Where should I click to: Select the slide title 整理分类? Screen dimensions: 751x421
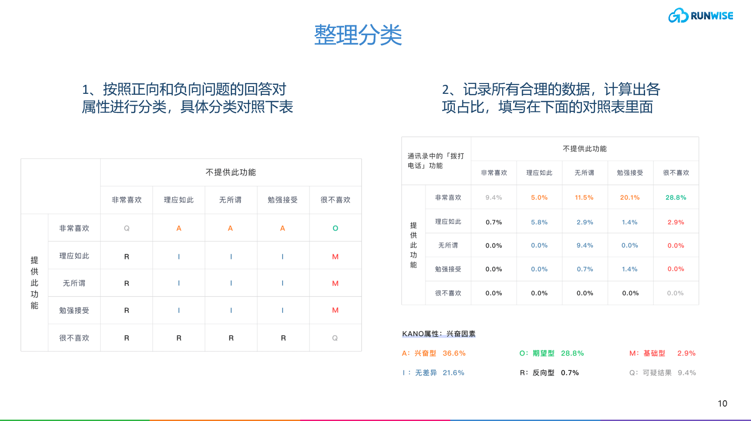click(x=358, y=35)
